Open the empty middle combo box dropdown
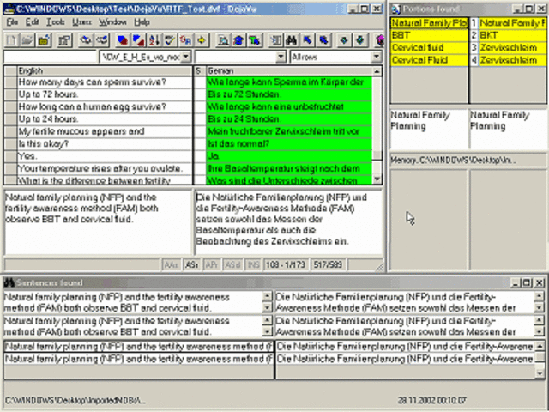Viewport: 549px width, 412px height. click(x=281, y=57)
